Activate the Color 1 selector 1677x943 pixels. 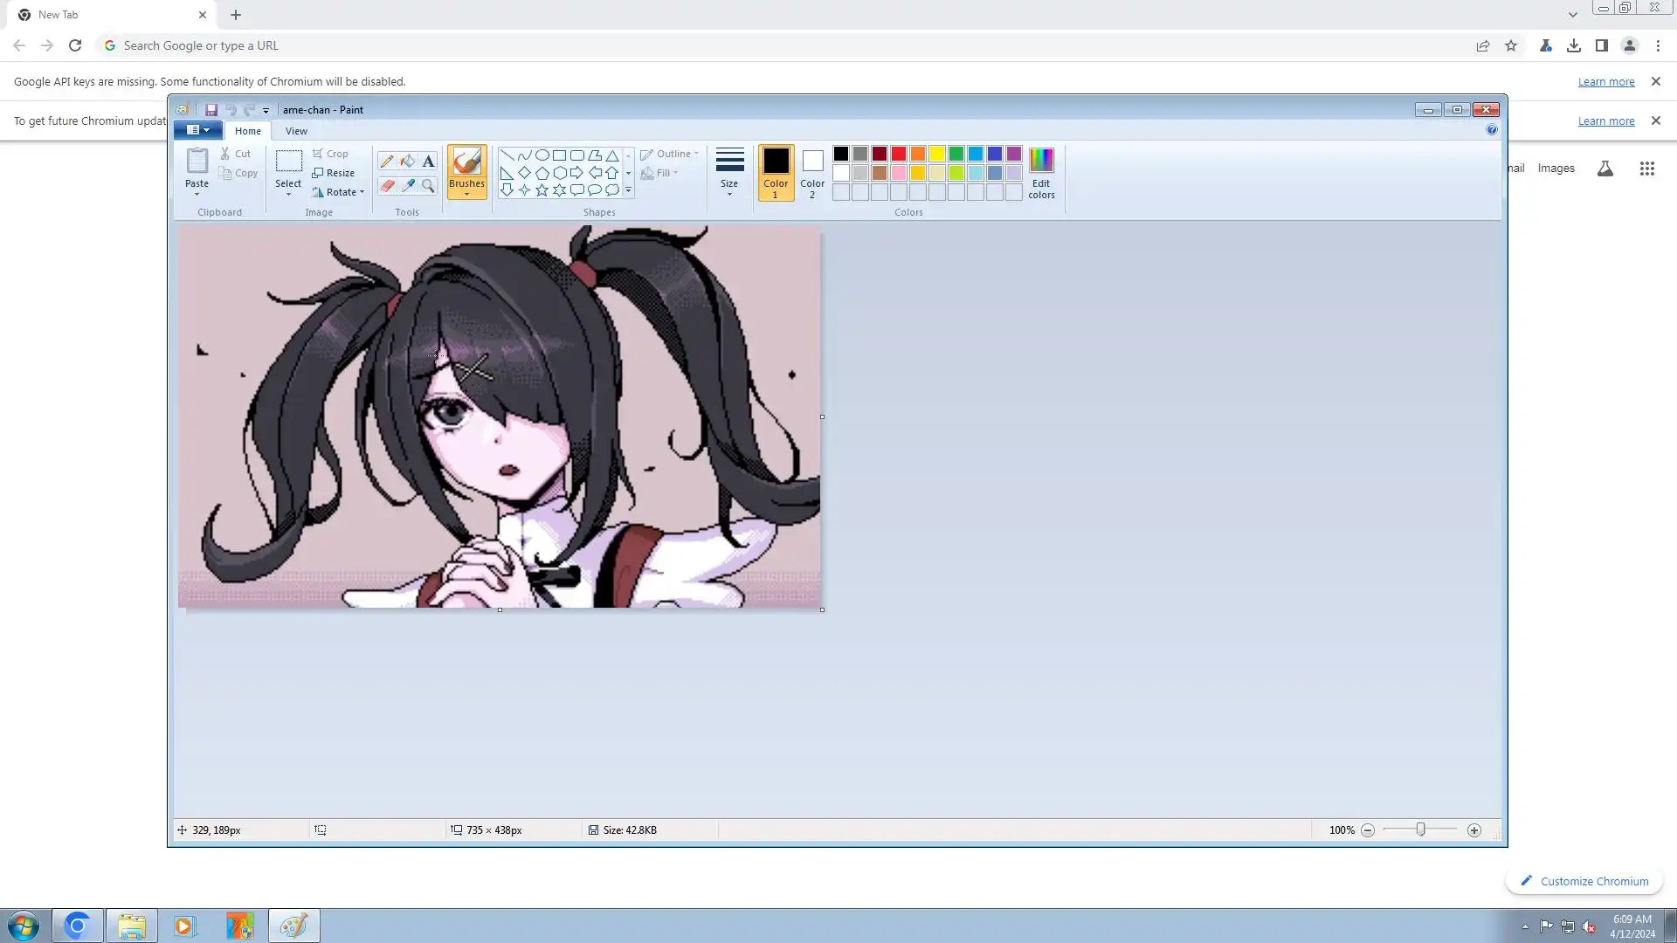pos(776,173)
